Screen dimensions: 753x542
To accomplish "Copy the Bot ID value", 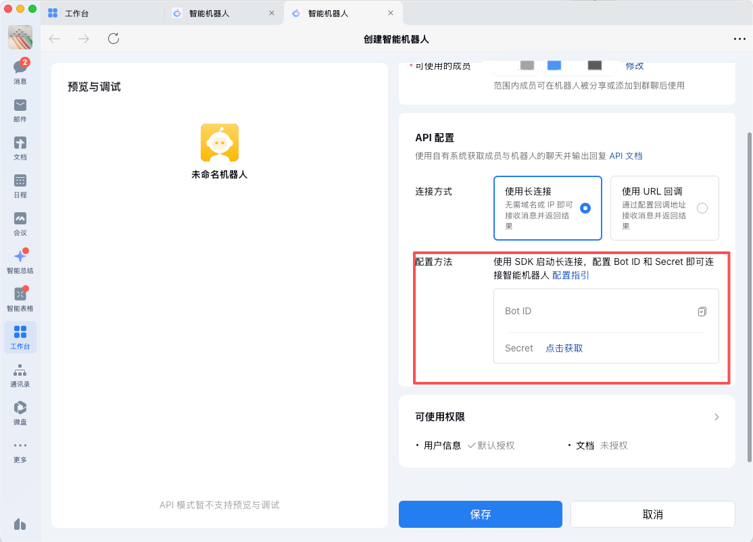I will click(702, 312).
